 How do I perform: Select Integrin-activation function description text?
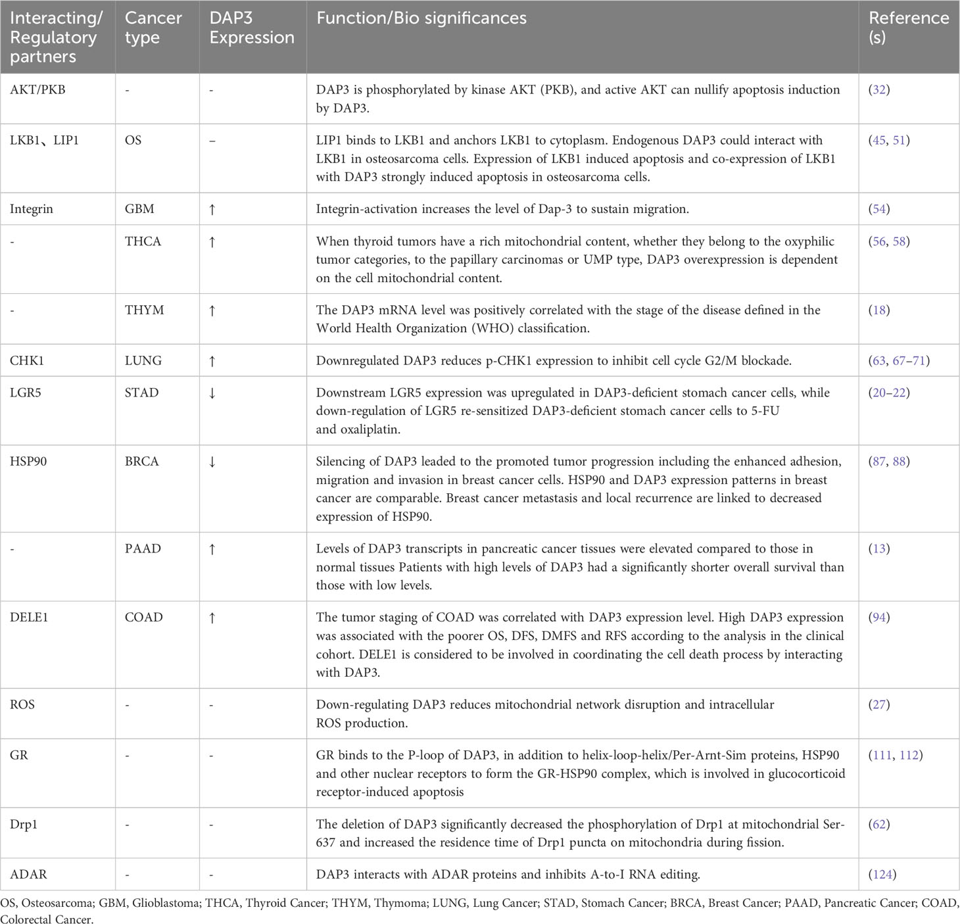[502, 209]
